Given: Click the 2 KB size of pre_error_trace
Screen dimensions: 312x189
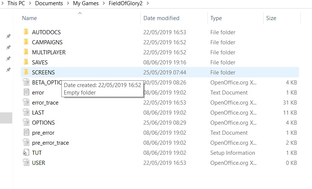Looking at the screenshot, I should click(291, 143).
